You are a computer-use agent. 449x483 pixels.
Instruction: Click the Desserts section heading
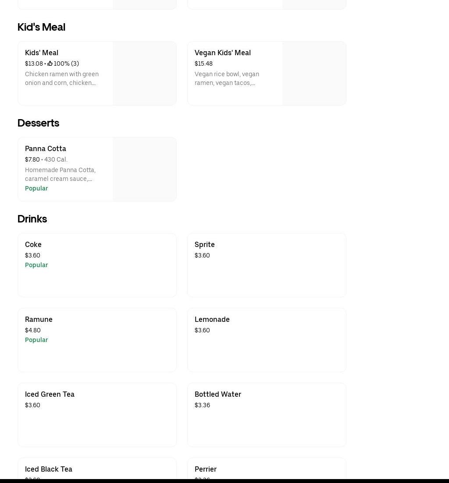[x=38, y=123]
